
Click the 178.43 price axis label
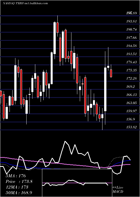(131, 62)
